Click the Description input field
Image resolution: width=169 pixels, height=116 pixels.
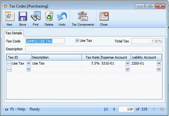94,49
